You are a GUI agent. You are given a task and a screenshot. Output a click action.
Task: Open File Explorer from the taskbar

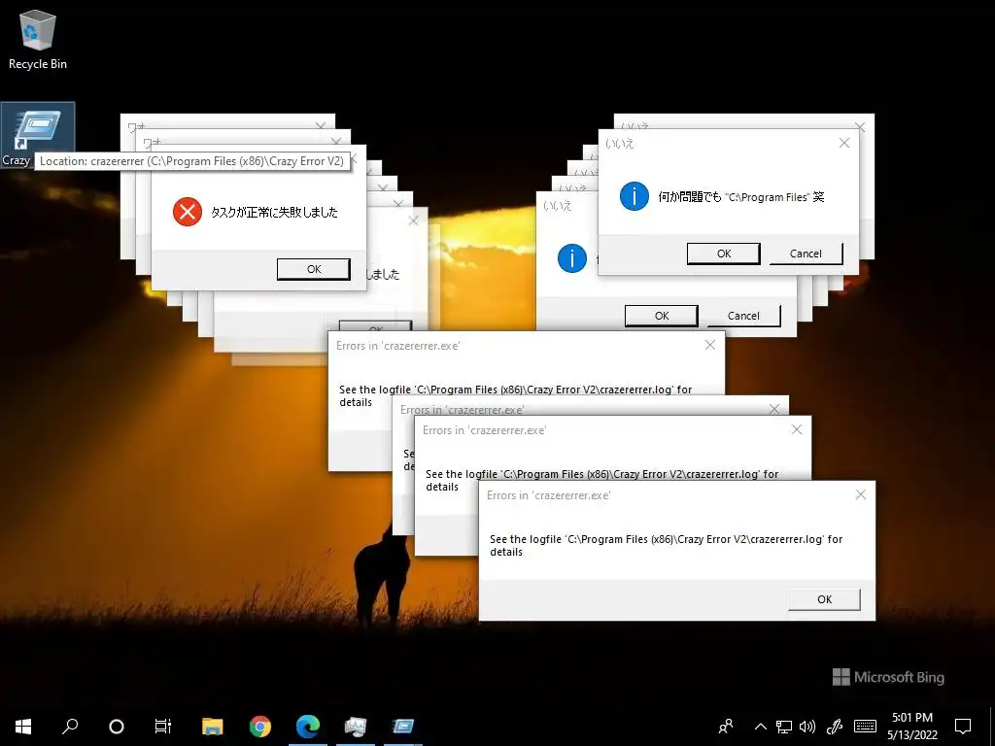[213, 727]
